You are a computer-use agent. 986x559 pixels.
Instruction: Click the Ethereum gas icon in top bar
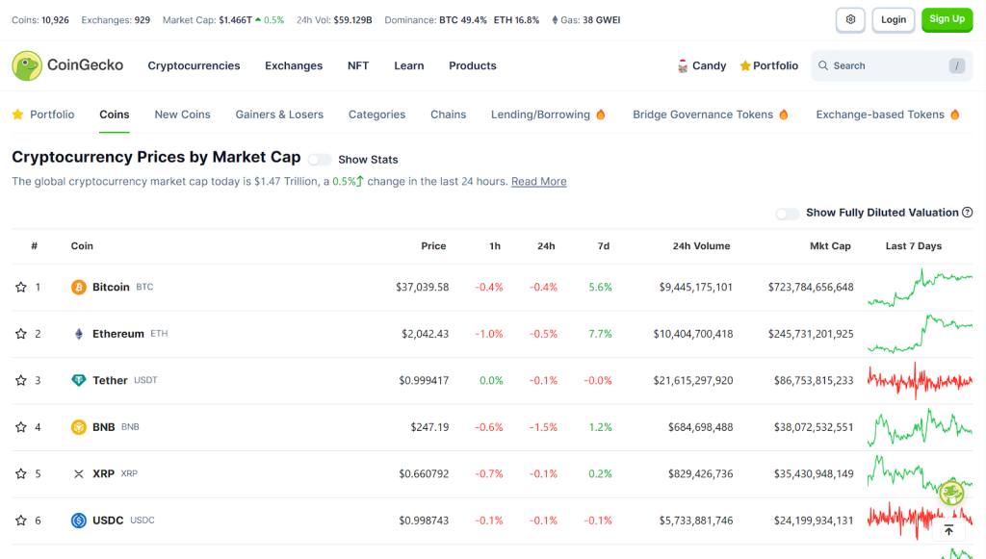click(555, 20)
